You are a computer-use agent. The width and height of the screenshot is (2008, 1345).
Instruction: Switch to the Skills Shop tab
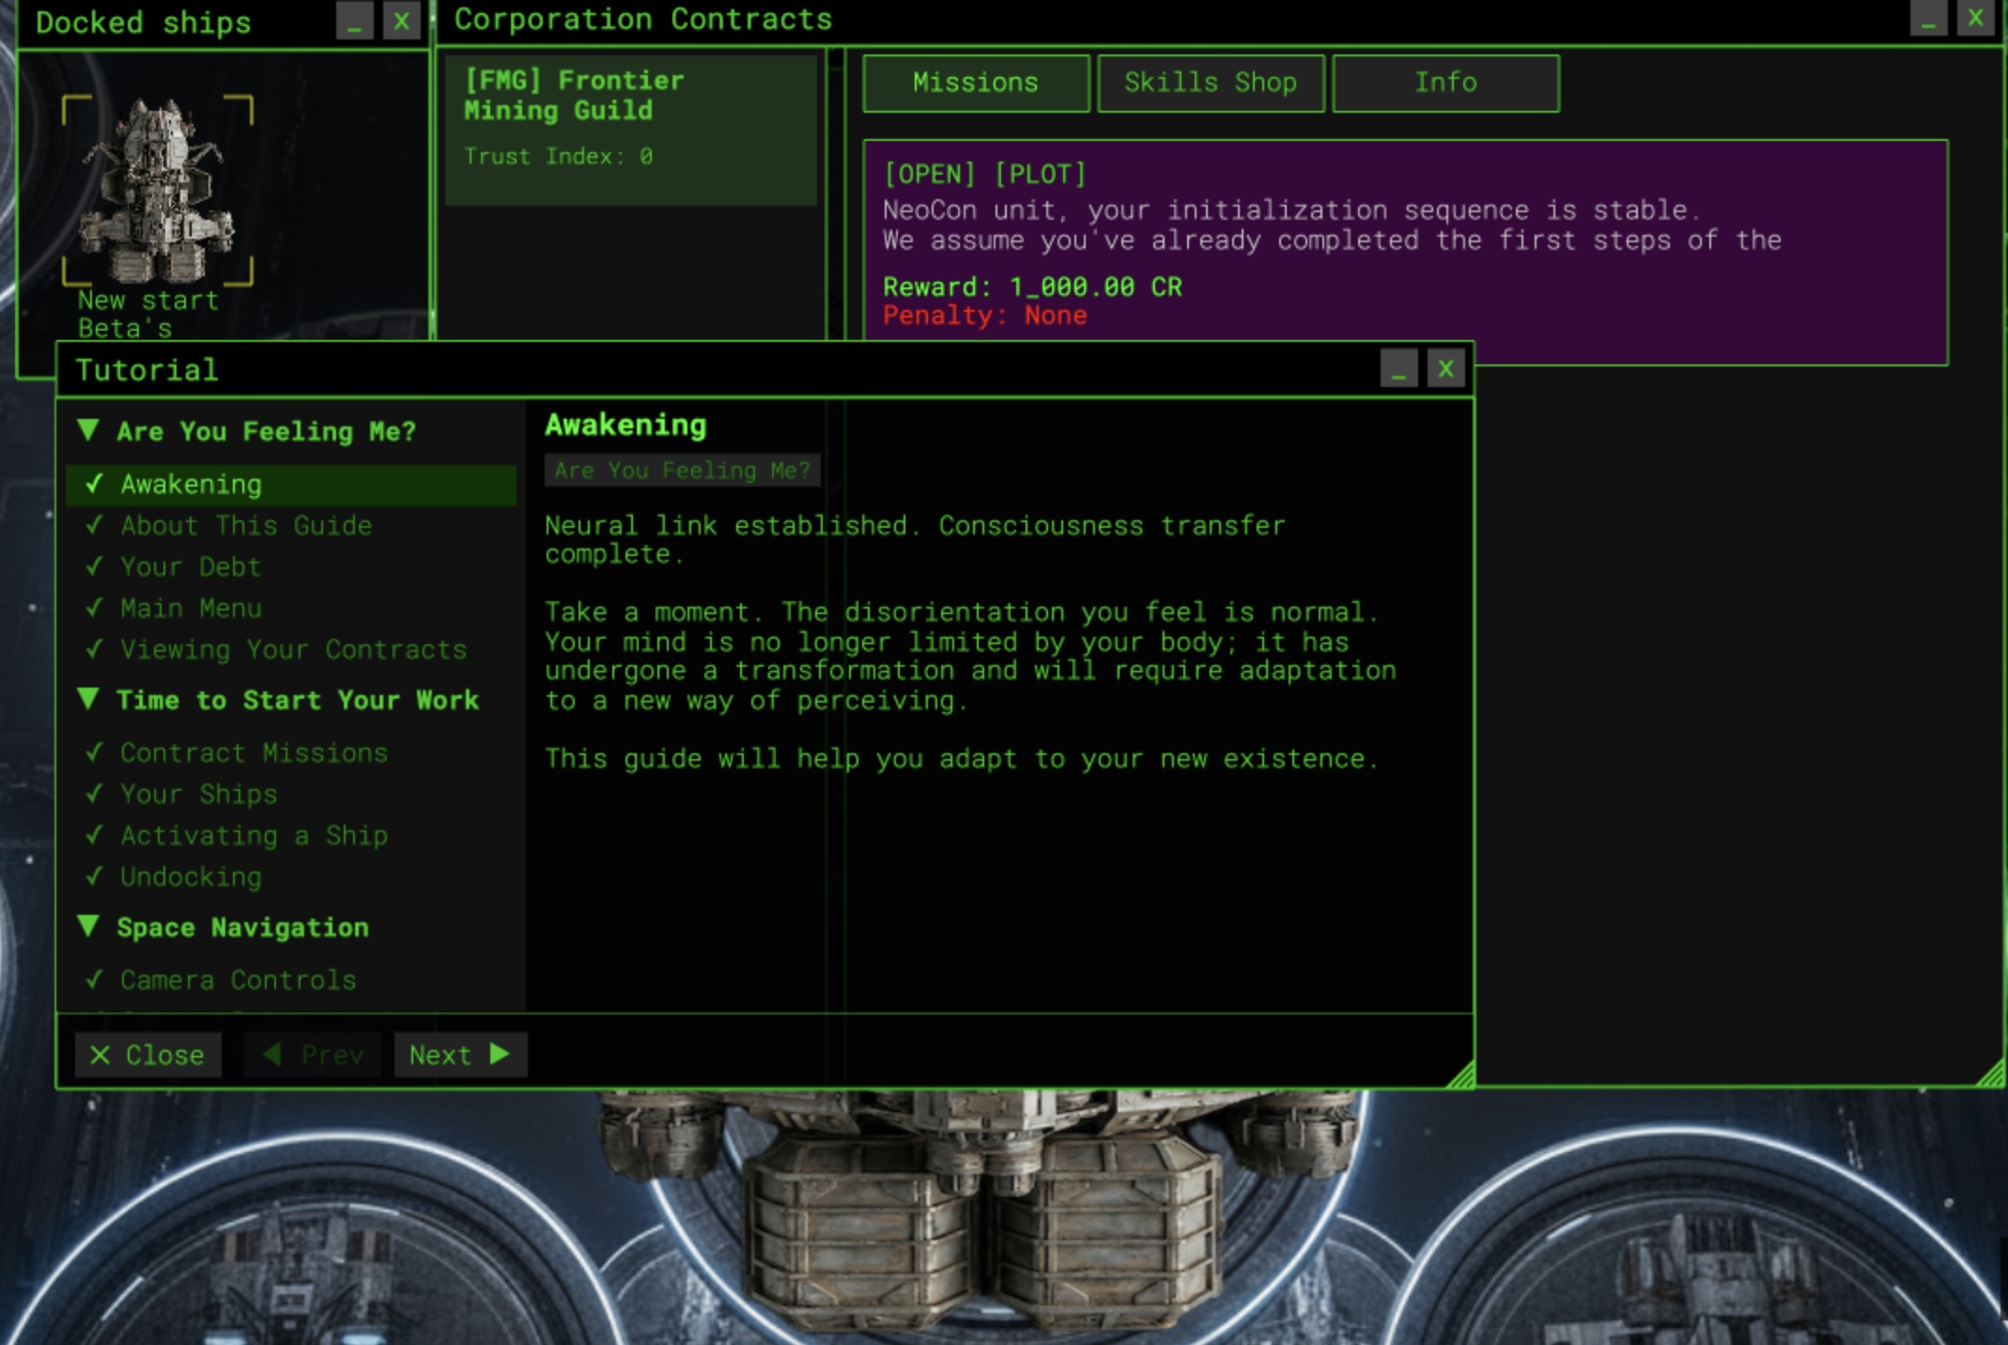tap(1210, 84)
